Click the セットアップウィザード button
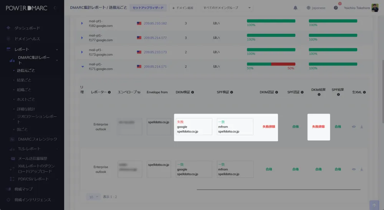The height and width of the screenshot is (210, 384). (x=148, y=8)
